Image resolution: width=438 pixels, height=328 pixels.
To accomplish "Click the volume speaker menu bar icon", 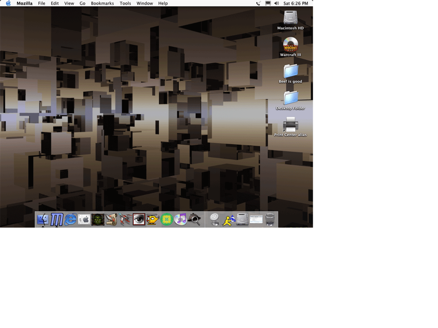I will point(277,3).
